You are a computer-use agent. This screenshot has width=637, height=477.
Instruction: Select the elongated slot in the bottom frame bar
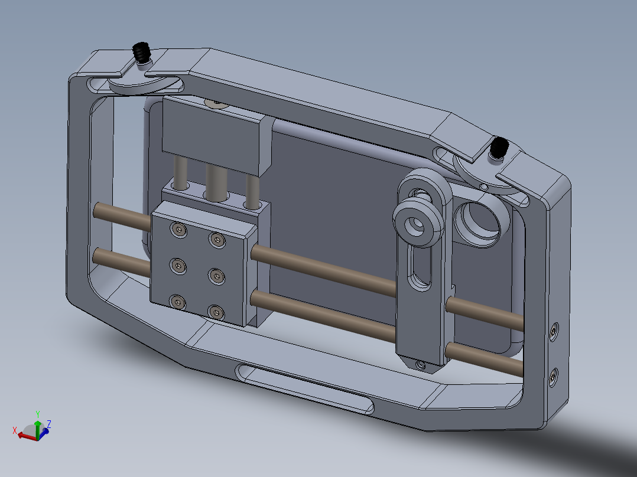[305, 388]
